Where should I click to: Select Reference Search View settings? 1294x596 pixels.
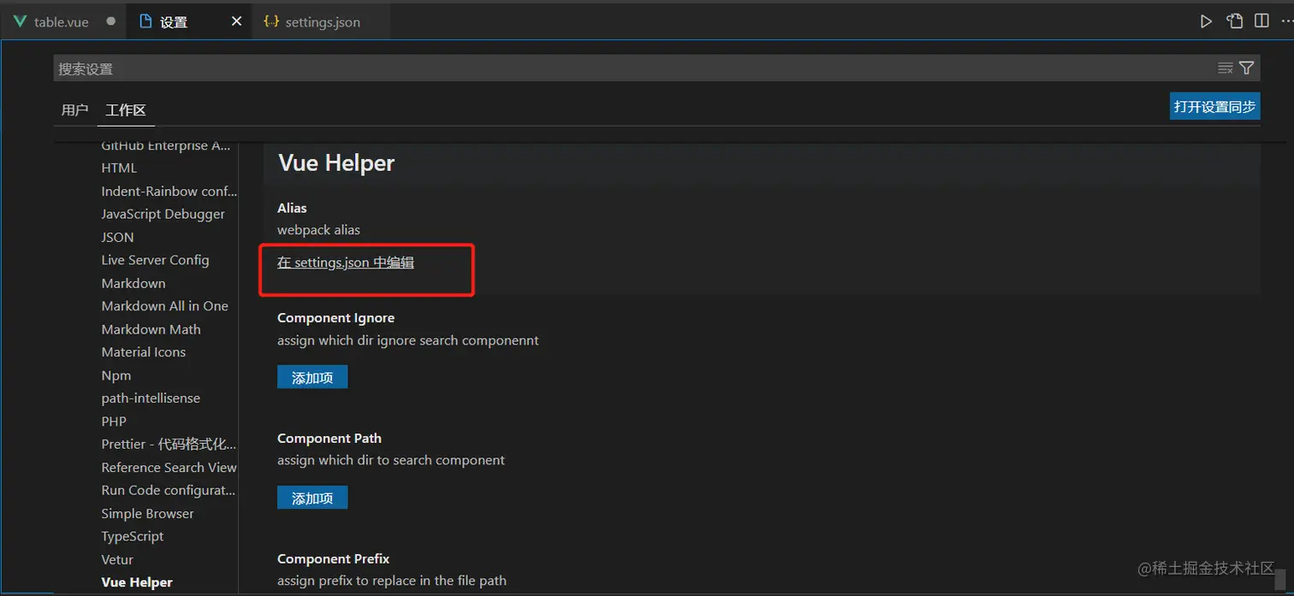tap(169, 468)
